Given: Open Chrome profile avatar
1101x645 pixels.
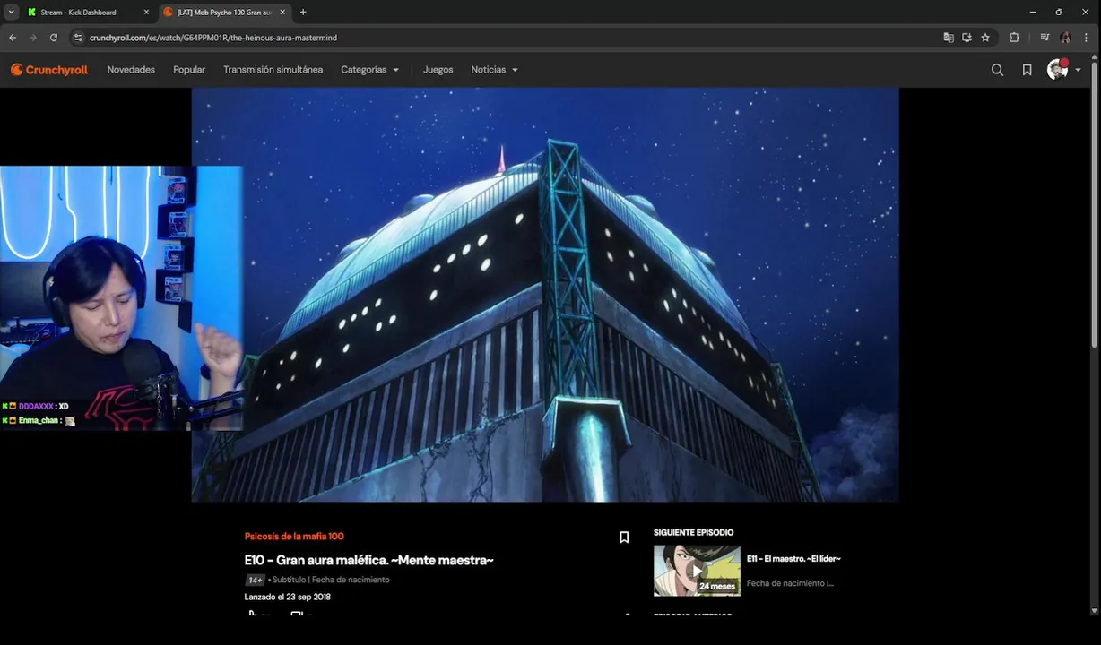Looking at the screenshot, I should tap(1065, 38).
